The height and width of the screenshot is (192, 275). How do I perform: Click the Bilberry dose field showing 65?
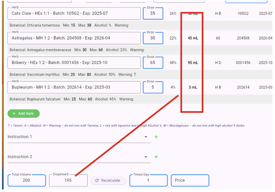tap(153, 62)
